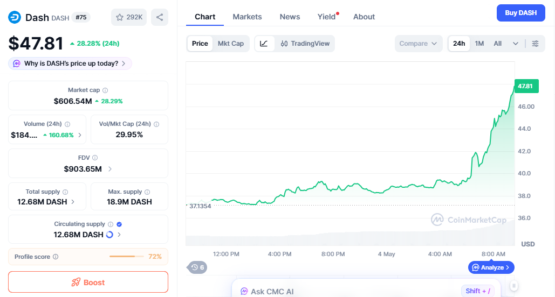Viewport: 555px width, 297px height.
Task: Expand Total supply details chevron
Action: [x=73, y=202]
